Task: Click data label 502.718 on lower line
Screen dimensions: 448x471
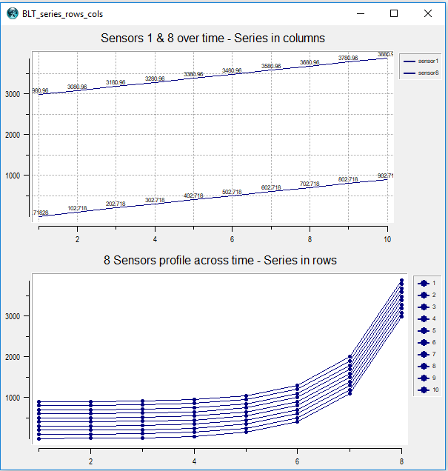Action: [x=232, y=192]
